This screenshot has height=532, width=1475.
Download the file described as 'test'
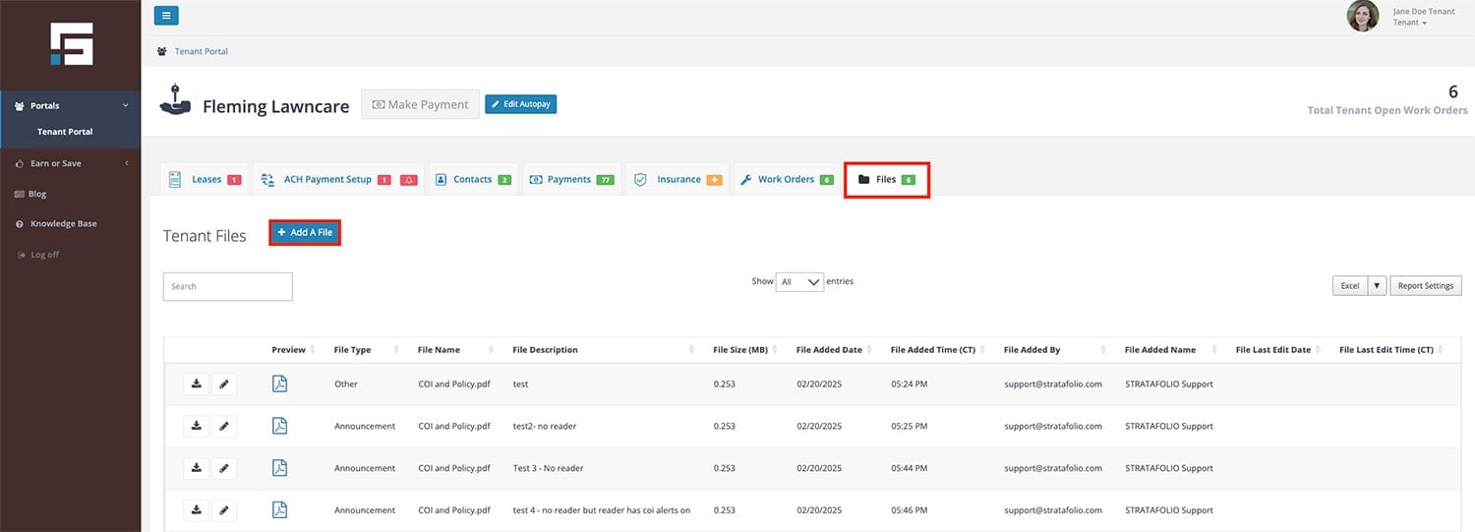(x=197, y=384)
